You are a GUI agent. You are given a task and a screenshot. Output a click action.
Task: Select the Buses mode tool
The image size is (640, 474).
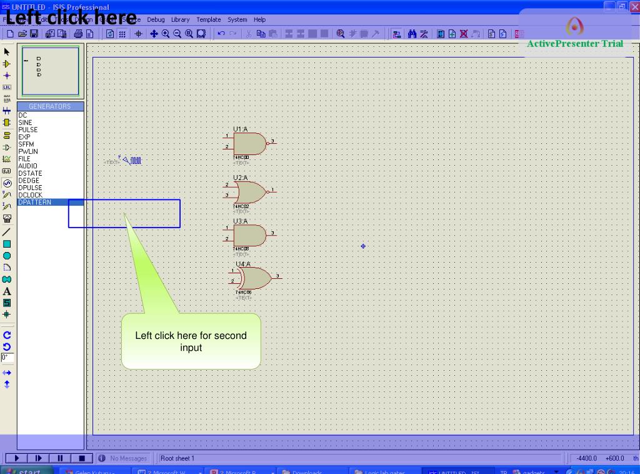point(7,111)
